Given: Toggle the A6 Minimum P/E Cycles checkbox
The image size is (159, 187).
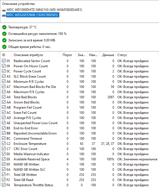Looking at the screenshot, I should (4, 81).
